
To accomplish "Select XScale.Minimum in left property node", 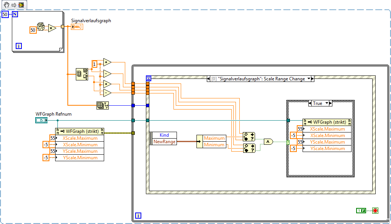I will click(80, 144).
